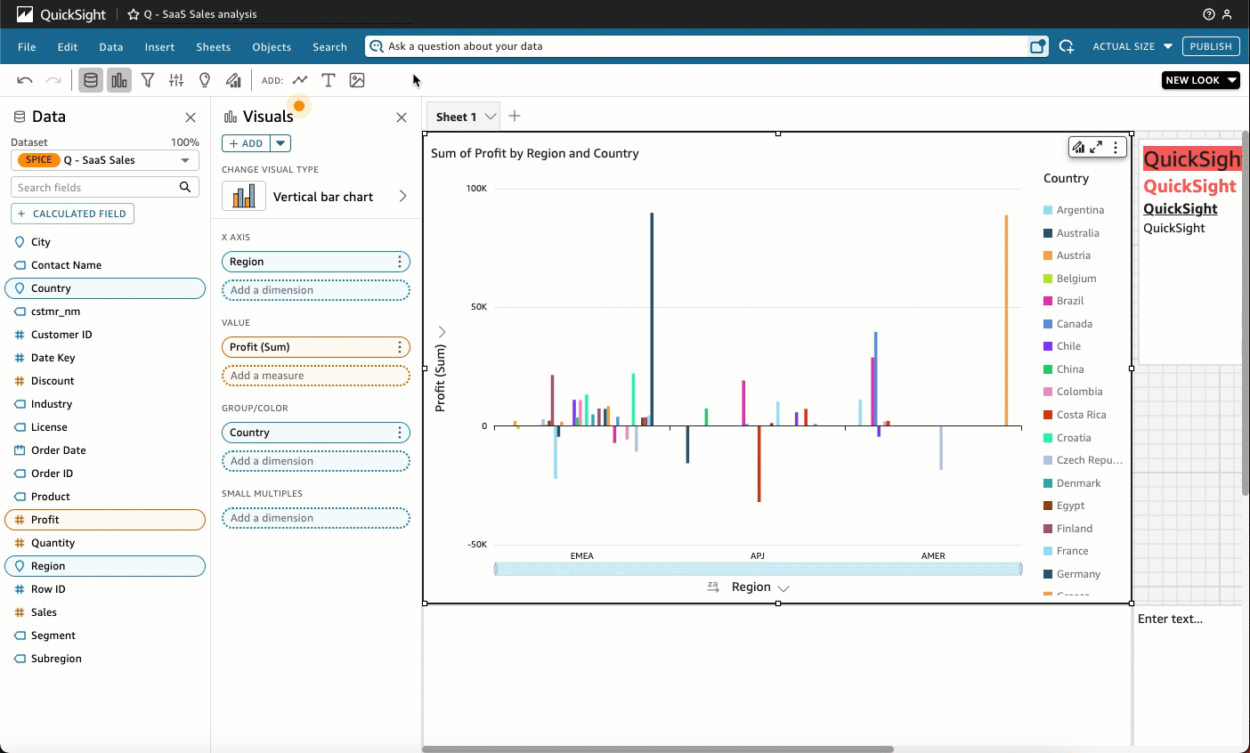Viewport: 1250px width, 753px height.
Task: Add a text box icon
Action: [x=329, y=80]
